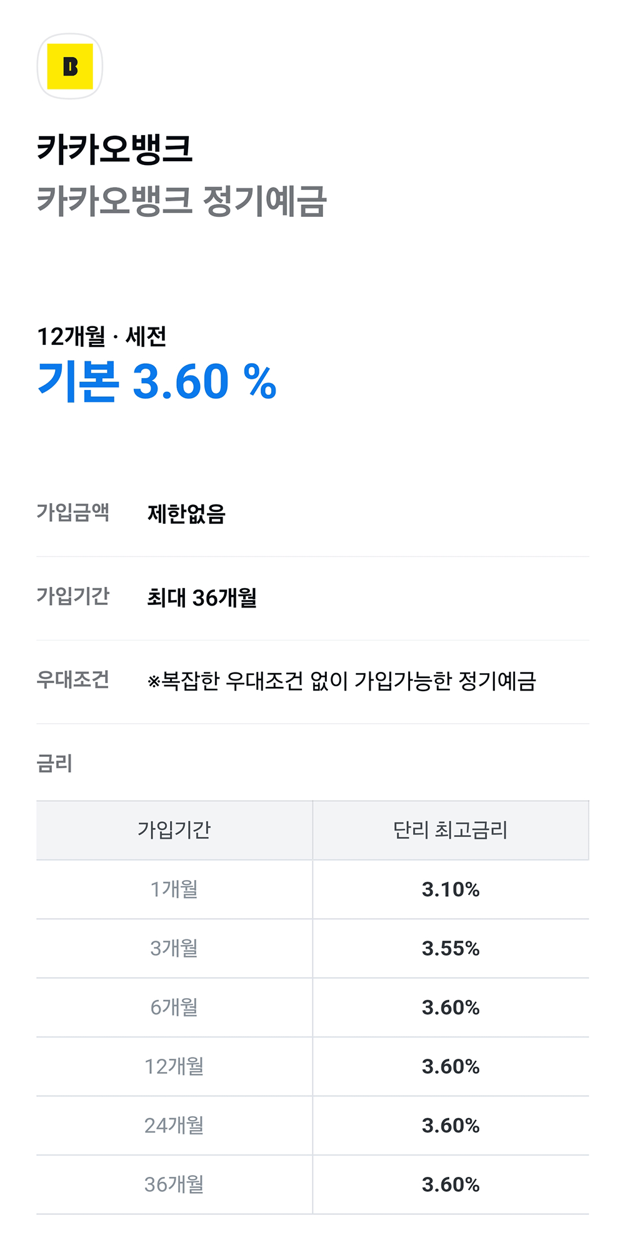The image size is (625, 1250).
Task: Select the 24개월 row in rate table
Action: (x=174, y=1125)
